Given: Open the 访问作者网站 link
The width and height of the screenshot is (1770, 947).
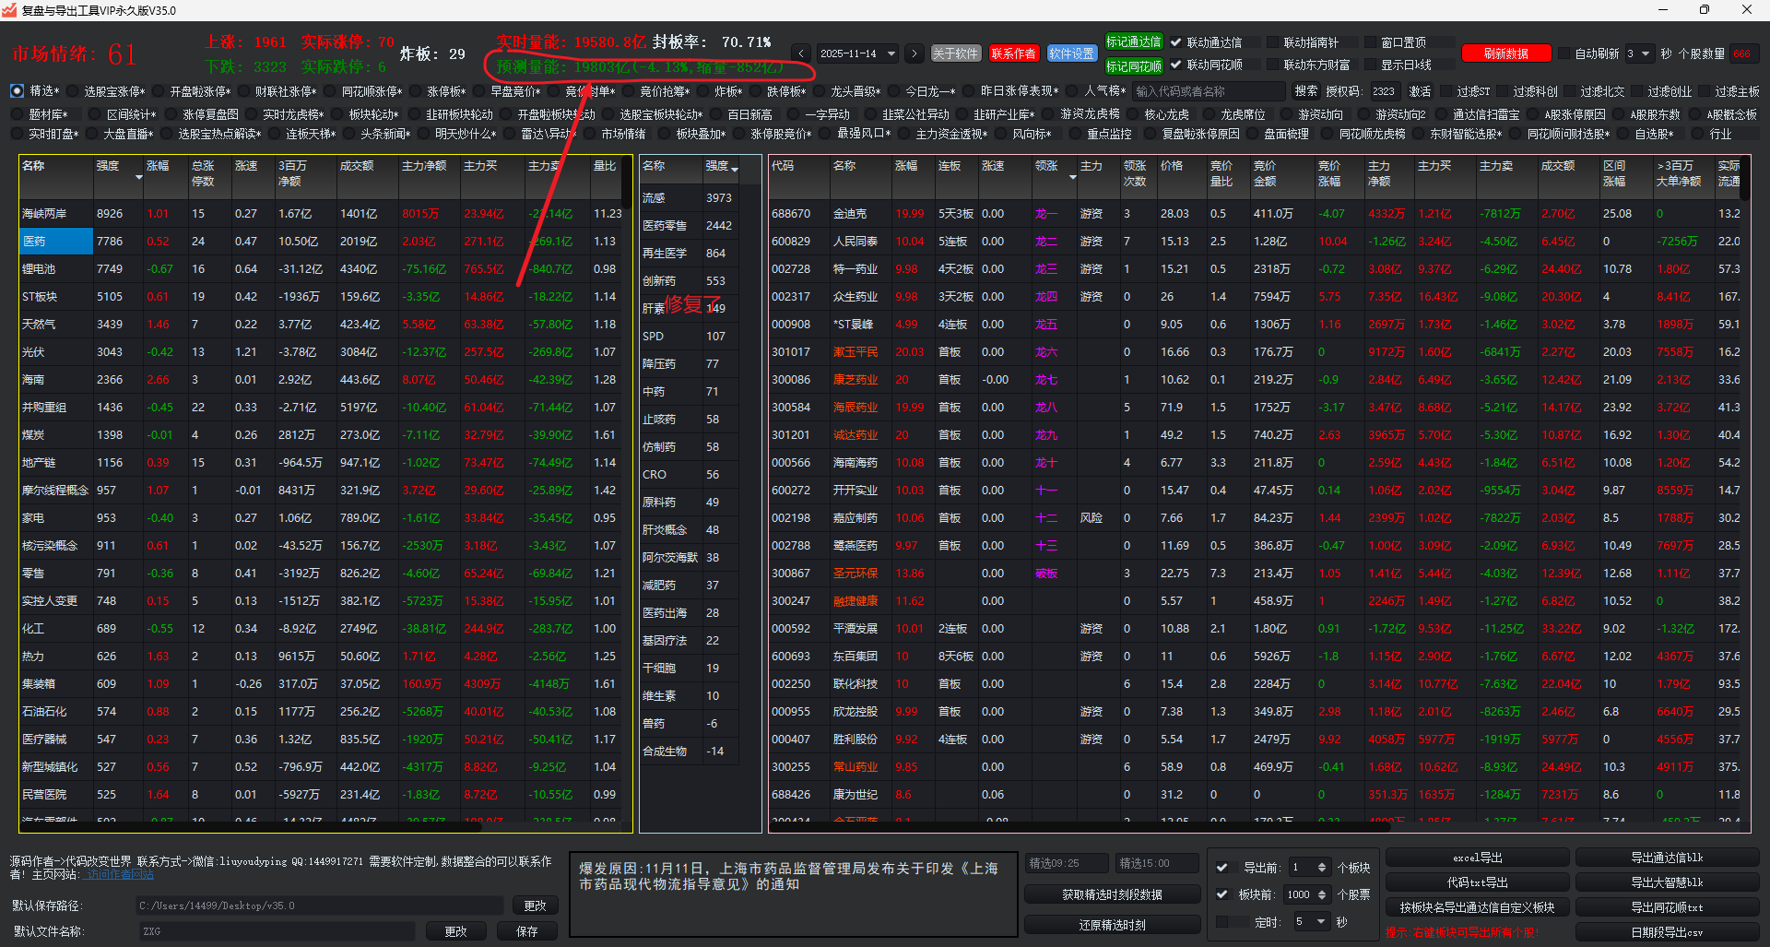Looking at the screenshot, I should (119, 874).
